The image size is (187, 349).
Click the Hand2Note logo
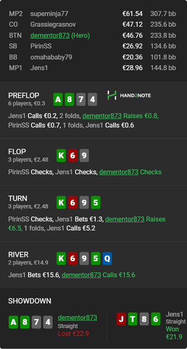point(129,95)
